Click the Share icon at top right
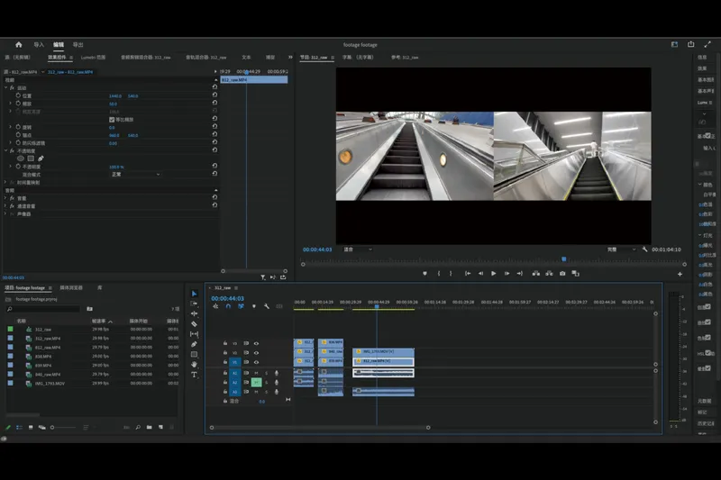Screen dimensions: 721x480 [690, 44]
